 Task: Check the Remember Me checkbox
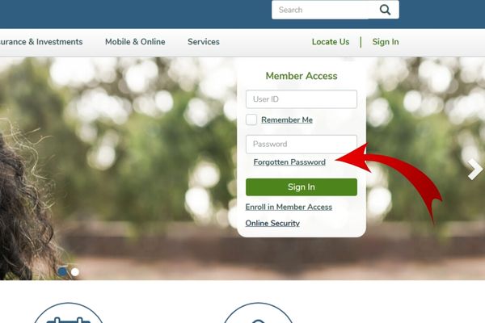point(251,120)
